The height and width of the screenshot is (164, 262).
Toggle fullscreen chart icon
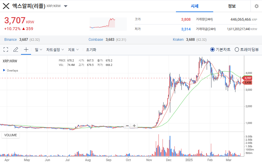coord(6,49)
